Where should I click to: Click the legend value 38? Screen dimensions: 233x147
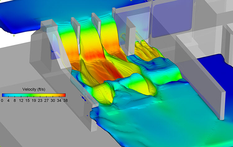65,101
